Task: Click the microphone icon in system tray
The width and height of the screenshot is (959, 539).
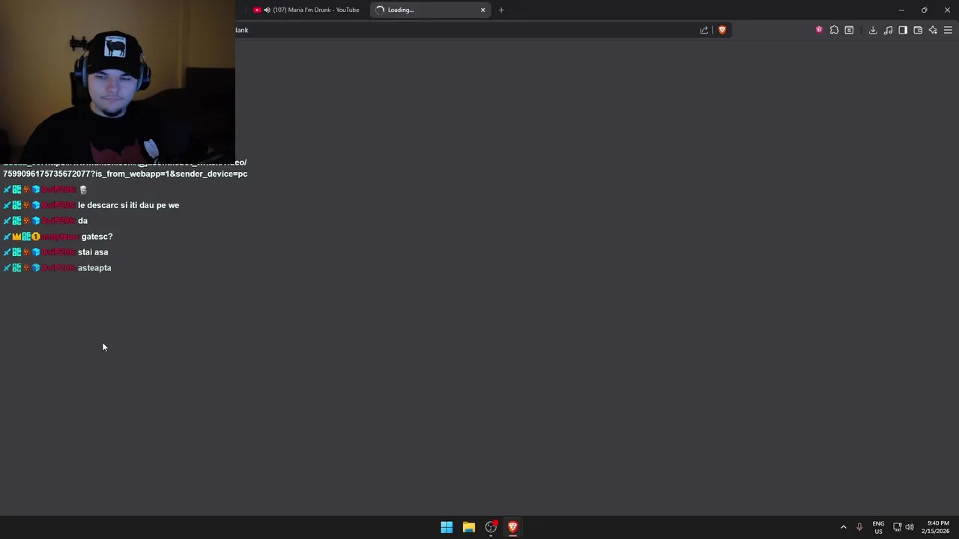Action: (x=859, y=527)
